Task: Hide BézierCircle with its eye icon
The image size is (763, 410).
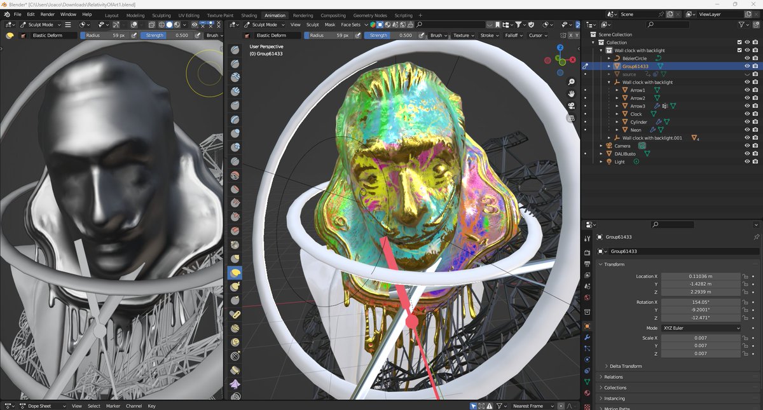Action: [747, 58]
